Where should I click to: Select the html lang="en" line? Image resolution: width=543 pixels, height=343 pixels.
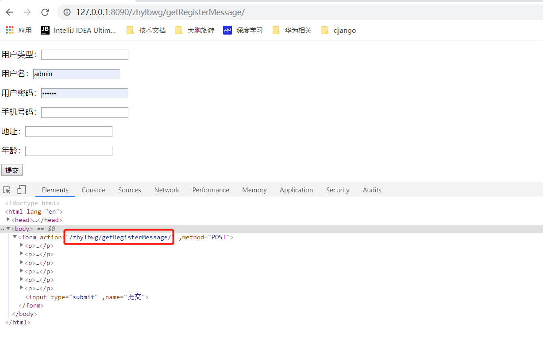click(x=34, y=211)
